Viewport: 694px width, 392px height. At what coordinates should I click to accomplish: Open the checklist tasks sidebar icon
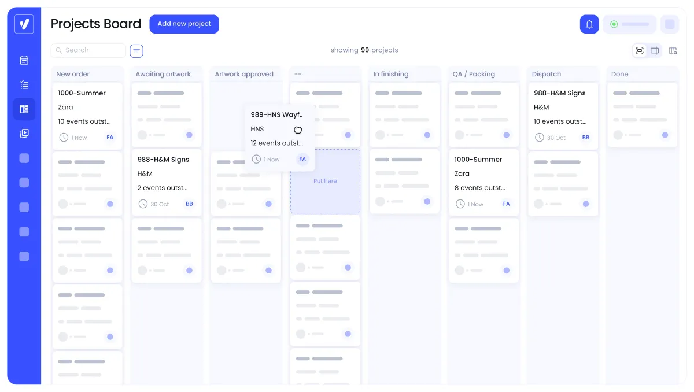tap(24, 84)
